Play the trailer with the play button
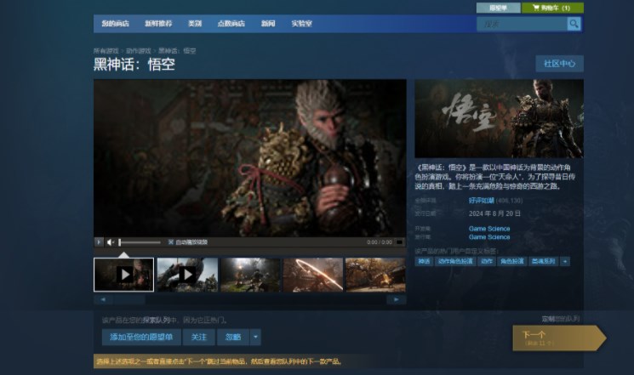The image size is (634, 375). [99, 242]
